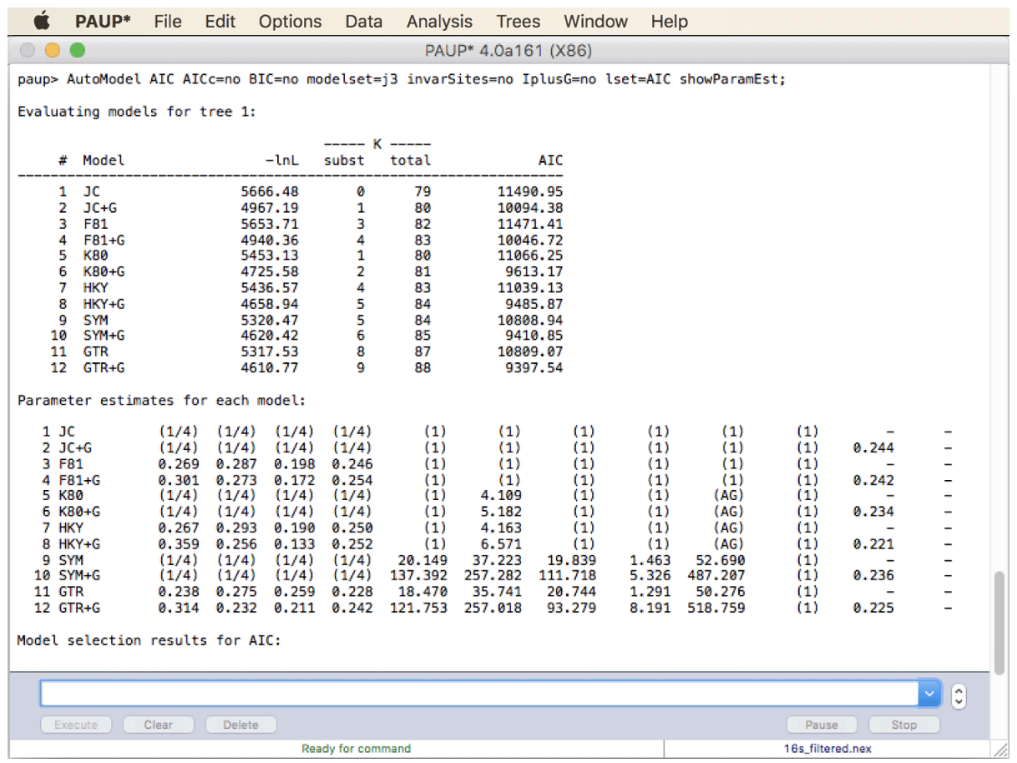The height and width of the screenshot is (763, 1017).
Task: Open the Options menu
Action: point(291,22)
